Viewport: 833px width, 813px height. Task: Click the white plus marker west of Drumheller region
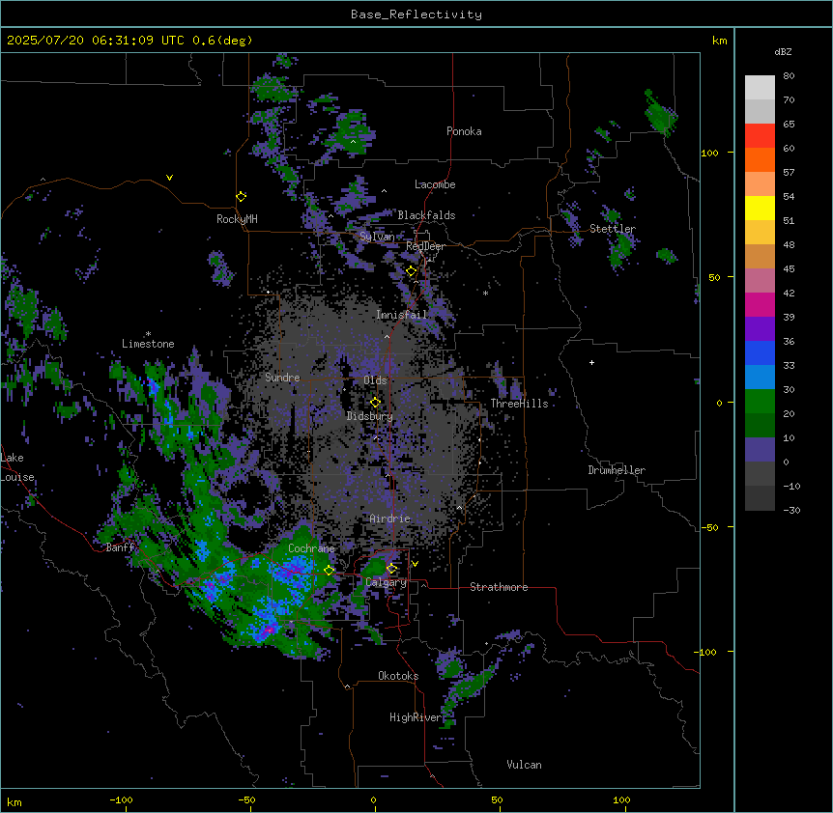(591, 362)
